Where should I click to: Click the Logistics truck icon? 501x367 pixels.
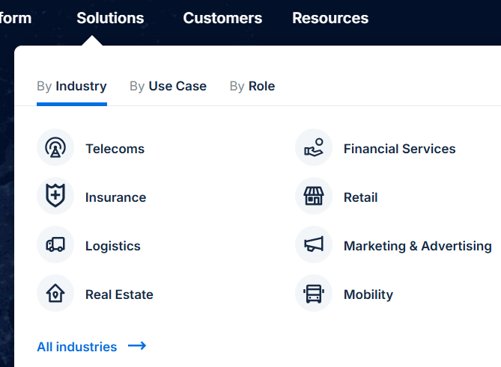click(55, 245)
